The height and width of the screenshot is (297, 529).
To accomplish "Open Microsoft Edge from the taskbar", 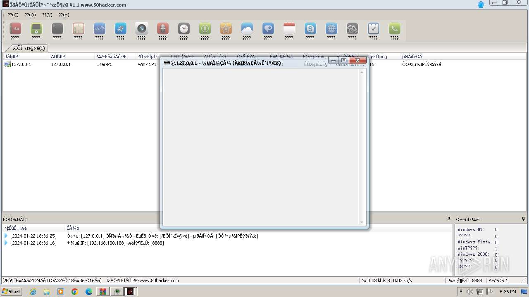I will (x=89, y=292).
